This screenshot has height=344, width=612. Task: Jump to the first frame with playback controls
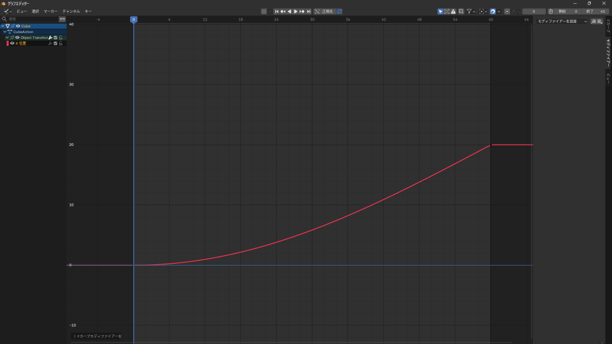point(277,11)
